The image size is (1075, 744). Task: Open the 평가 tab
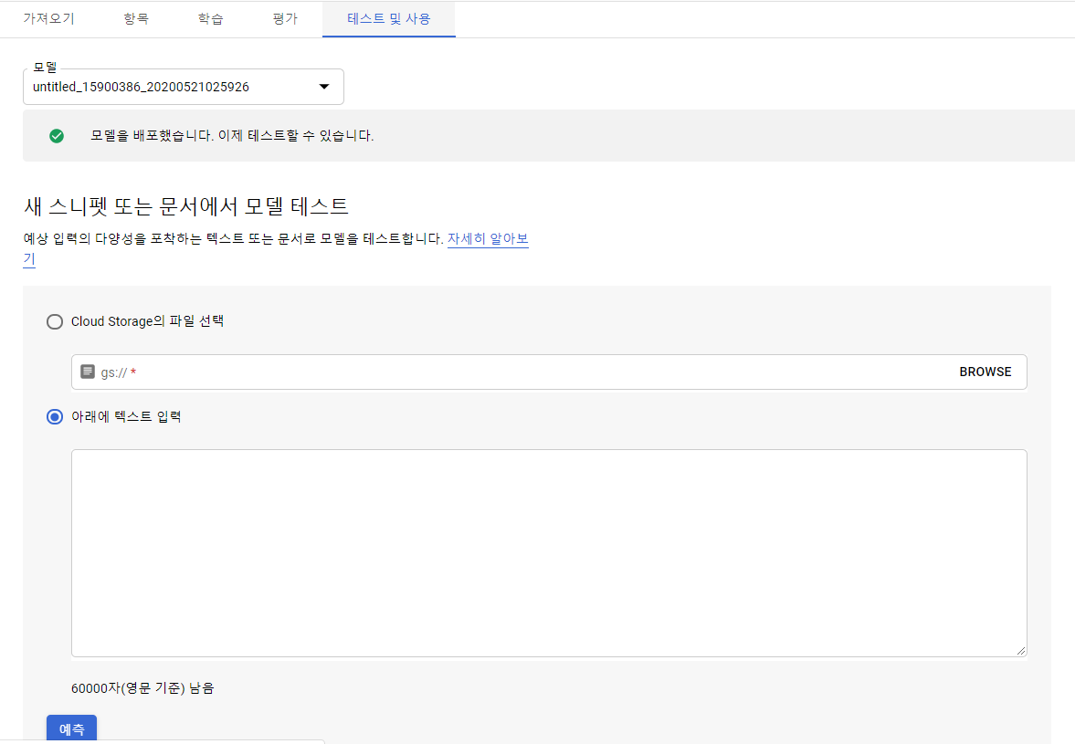pos(285,18)
